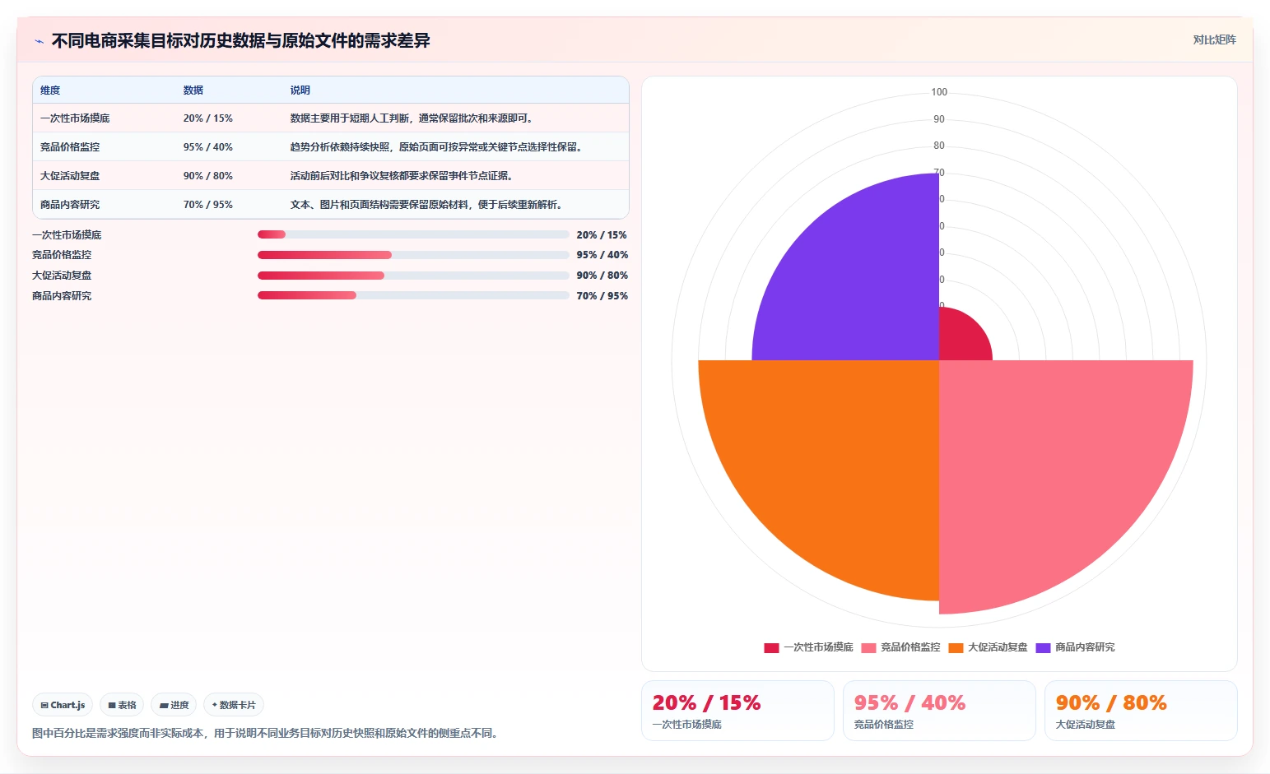Click the 竞品价格监控 progress bar
The height and width of the screenshot is (774, 1270).
413,255
